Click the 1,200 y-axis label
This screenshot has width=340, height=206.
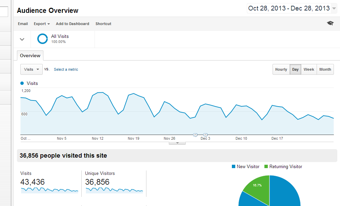point(26,91)
